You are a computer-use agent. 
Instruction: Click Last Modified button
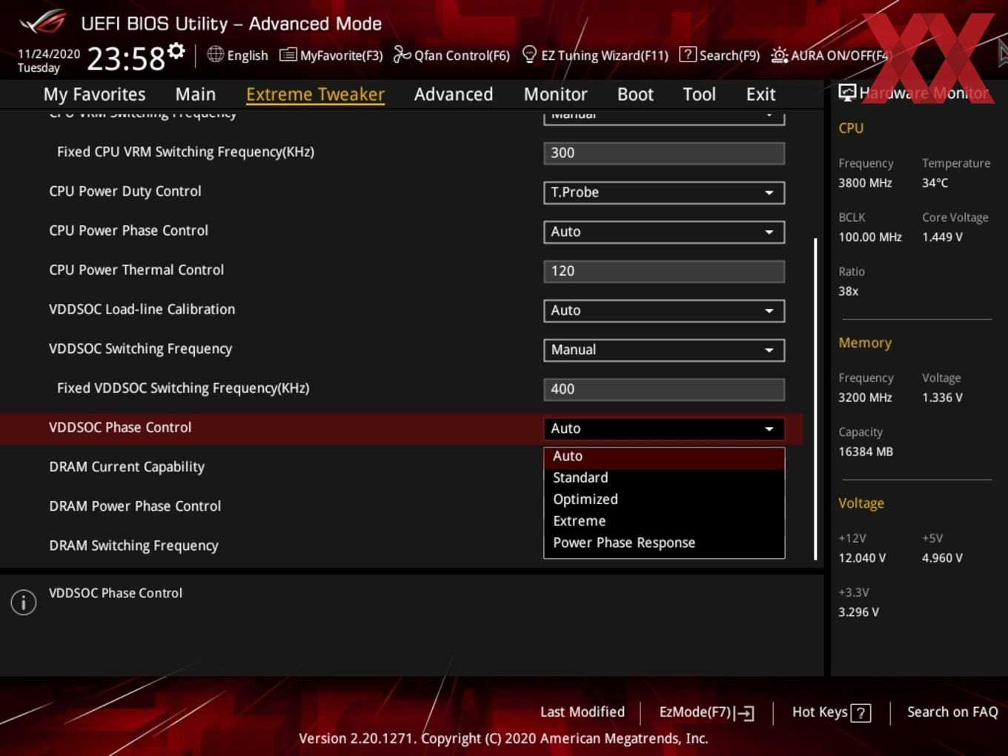pyautogui.click(x=582, y=712)
